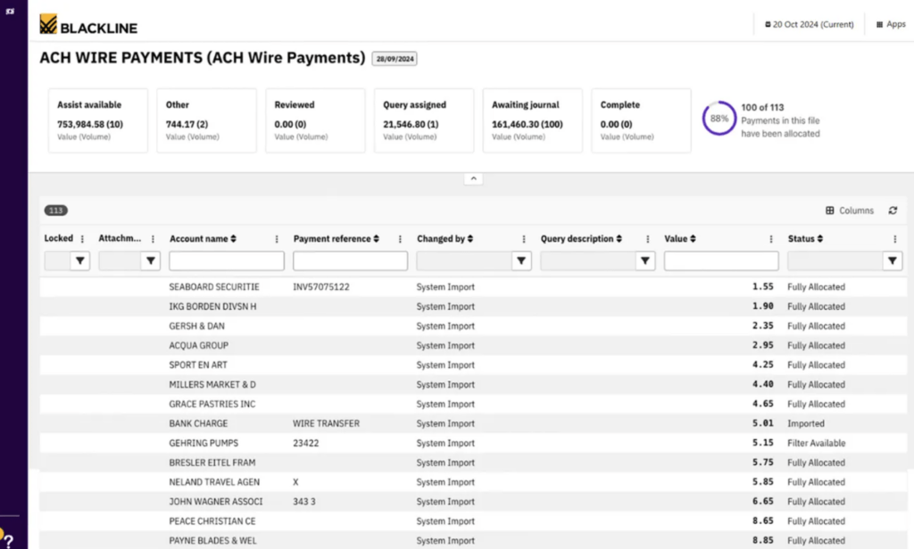This screenshot has width=914, height=549.
Task: Open the Attachments column filter dropdown
Action: click(150, 261)
